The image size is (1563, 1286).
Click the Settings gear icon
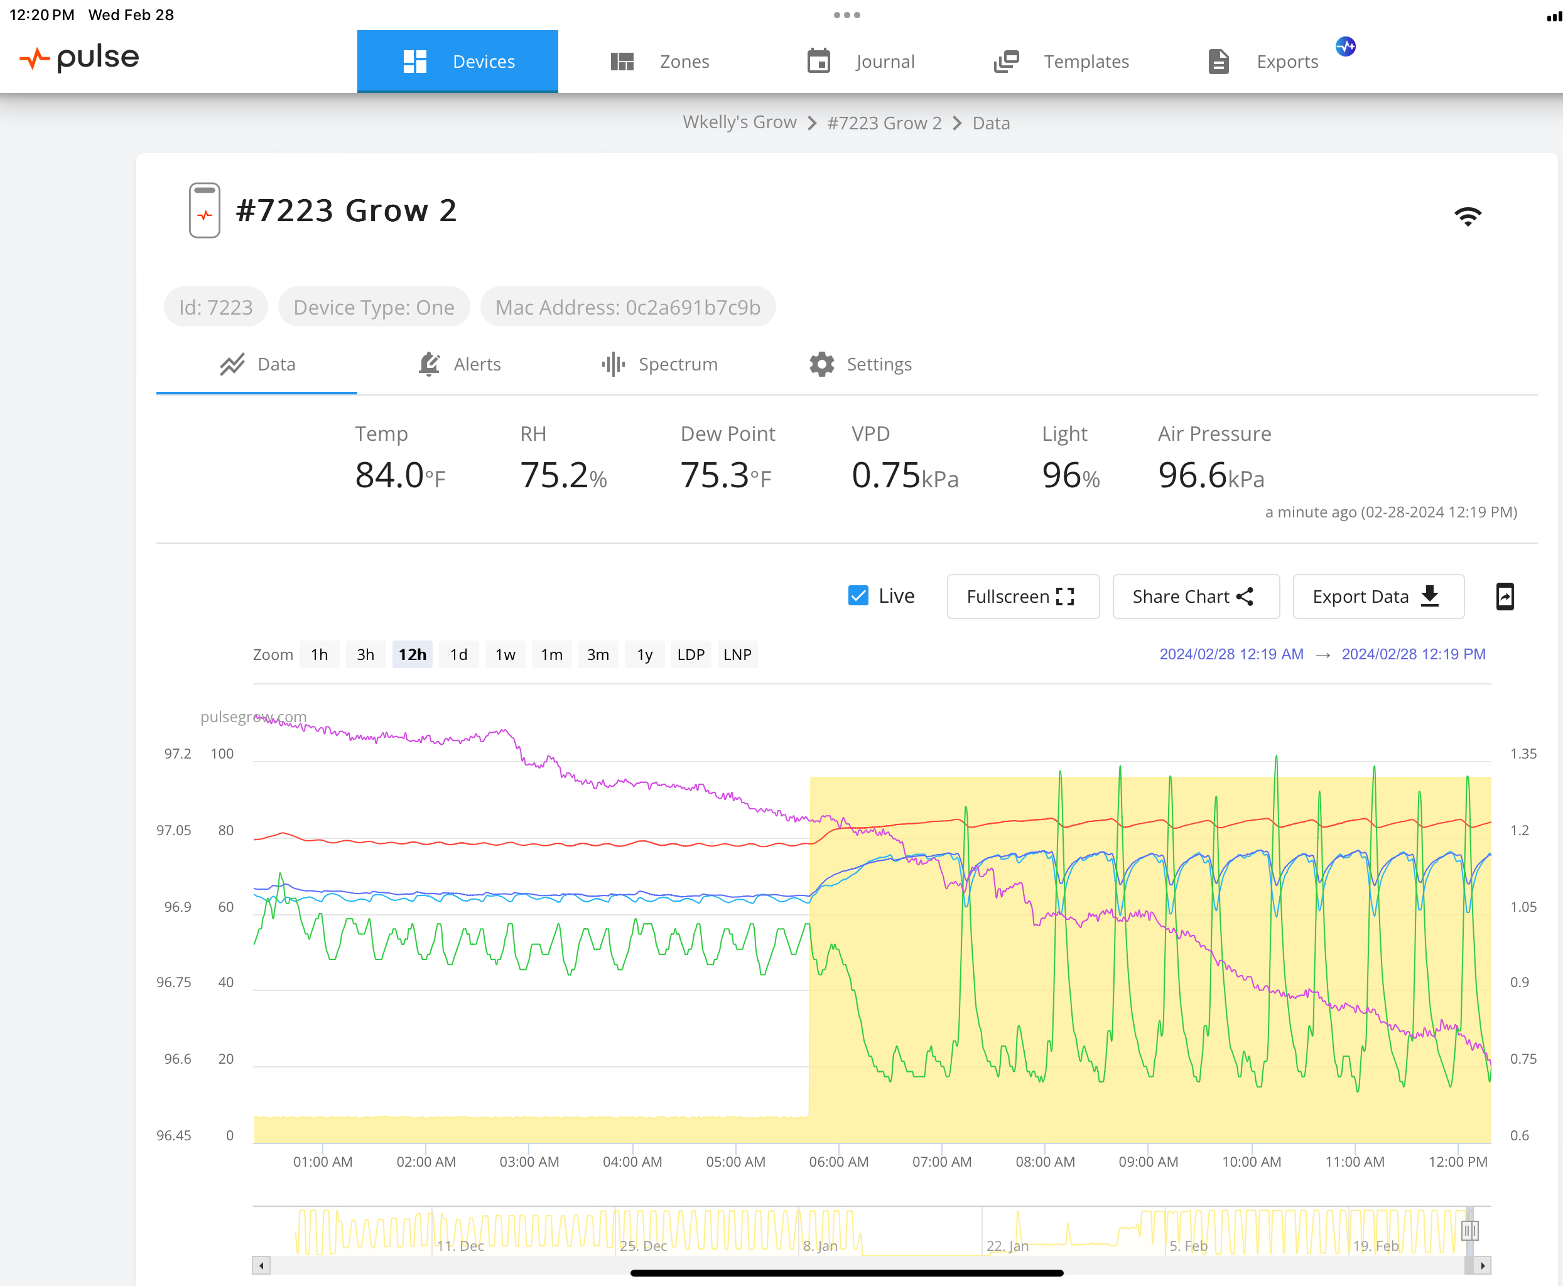click(821, 364)
